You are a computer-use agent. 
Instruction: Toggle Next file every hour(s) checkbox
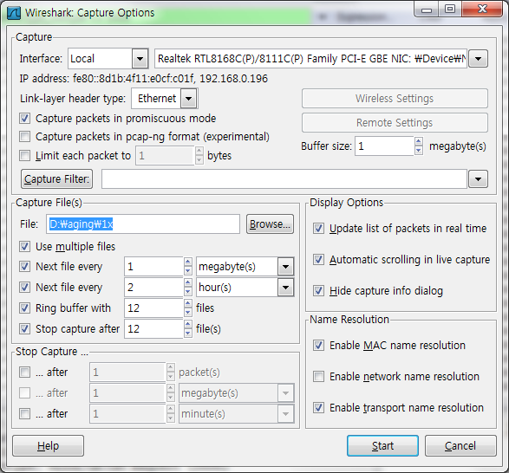click(x=24, y=287)
